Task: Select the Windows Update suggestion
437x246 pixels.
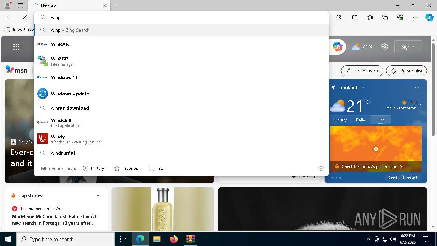Action: [181, 94]
